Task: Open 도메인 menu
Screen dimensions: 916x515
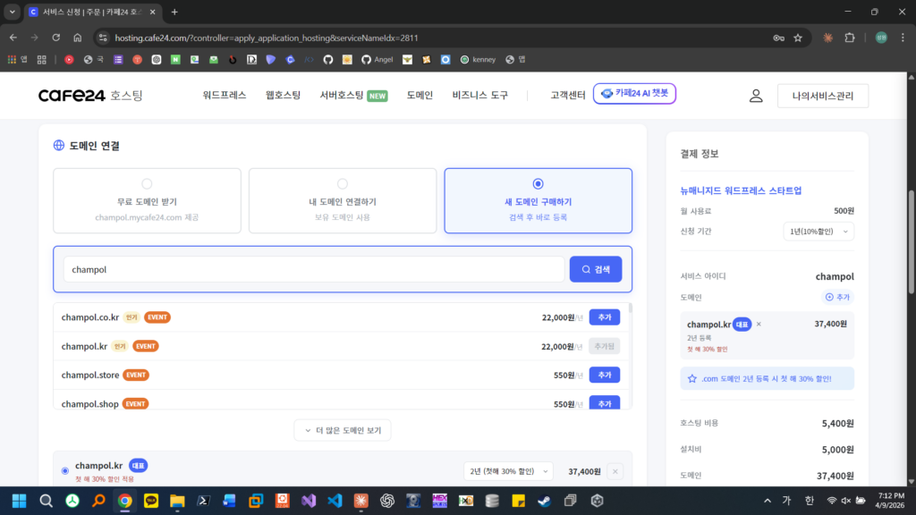Action: pyautogui.click(x=420, y=95)
